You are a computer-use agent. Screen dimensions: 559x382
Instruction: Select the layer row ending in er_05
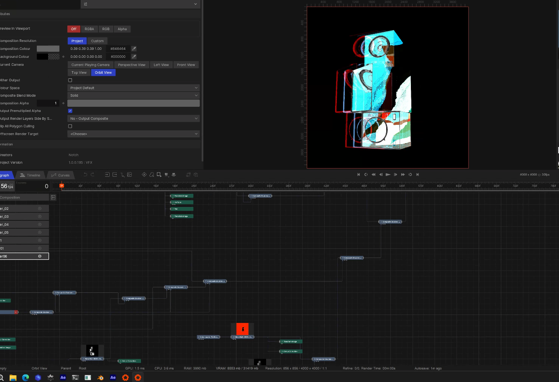point(24,232)
